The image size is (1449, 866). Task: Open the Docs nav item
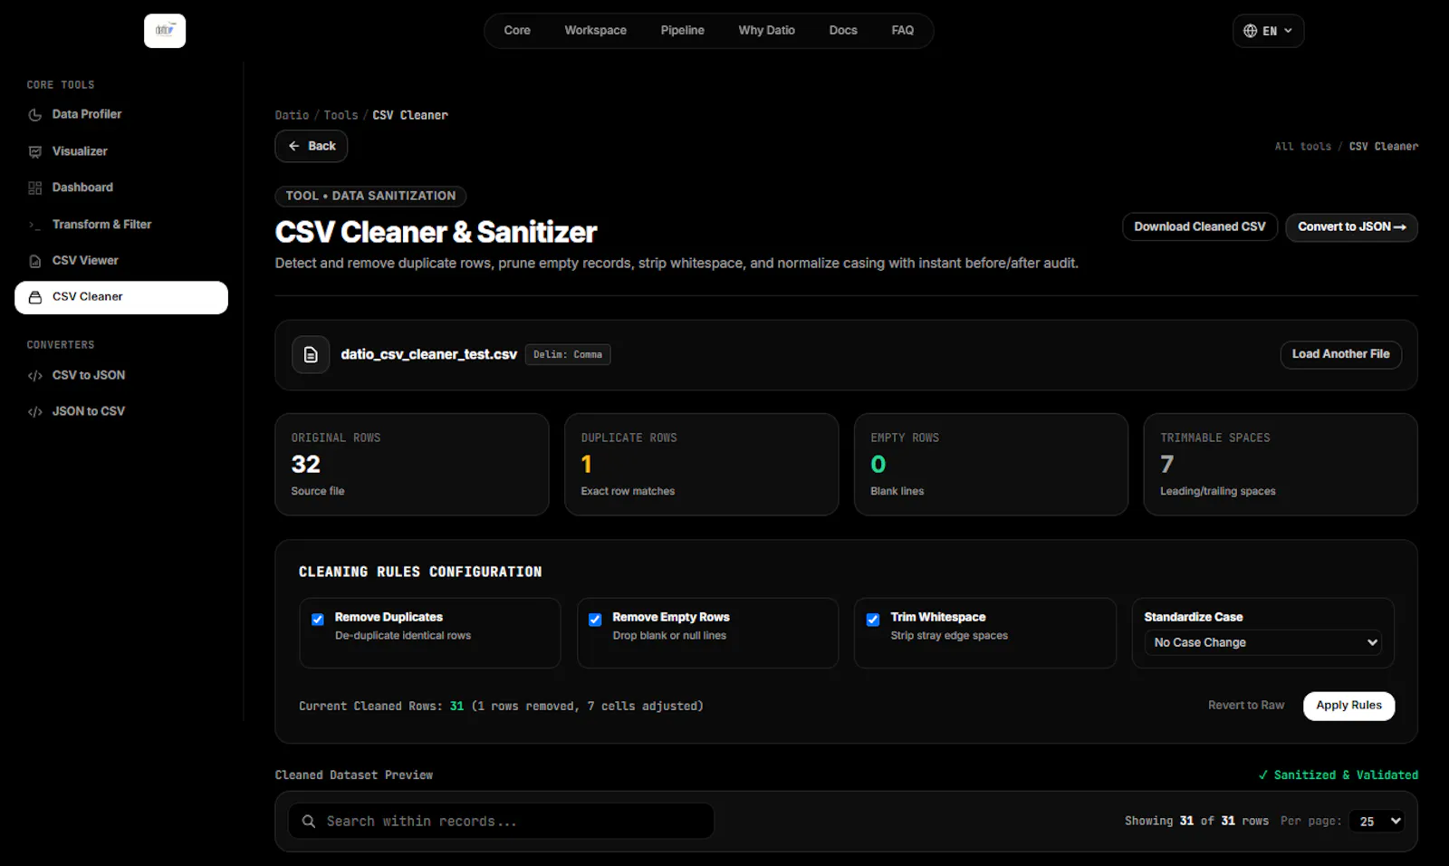843,30
